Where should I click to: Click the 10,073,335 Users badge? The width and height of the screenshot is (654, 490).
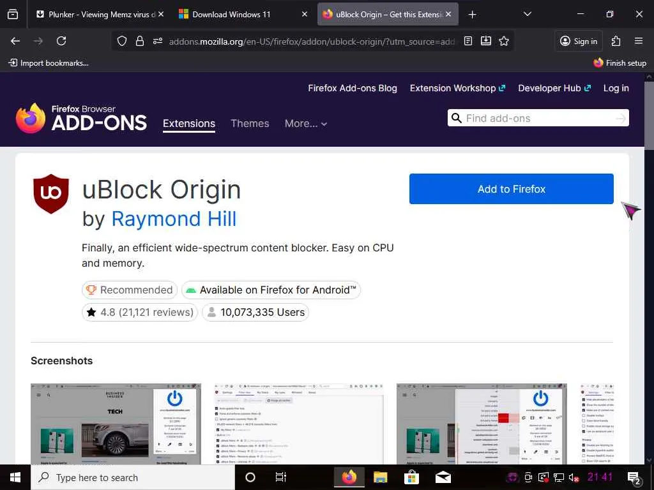click(x=255, y=313)
